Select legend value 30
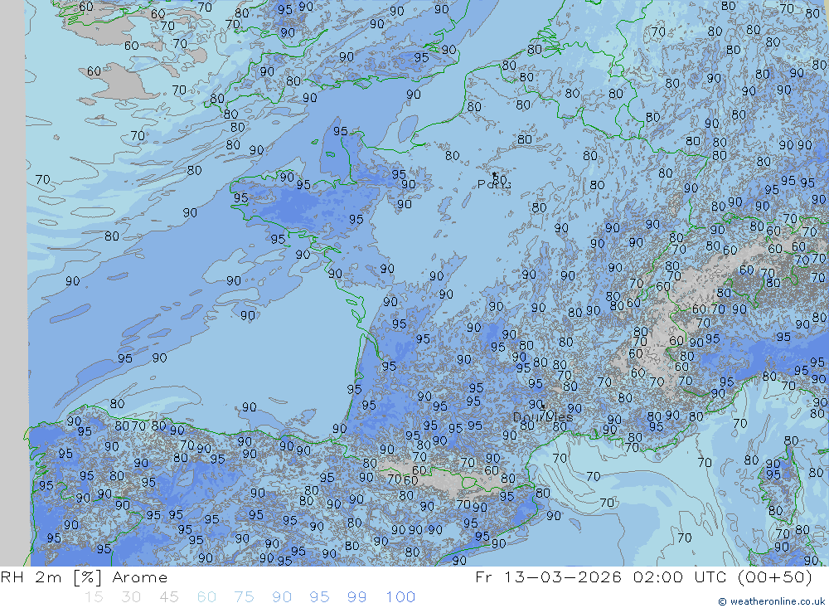Viewport: 829px width, 608px height. click(131, 597)
